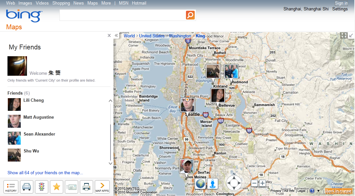
Task: Pan map north on compass control
Action: pyautogui.click(x=234, y=177)
